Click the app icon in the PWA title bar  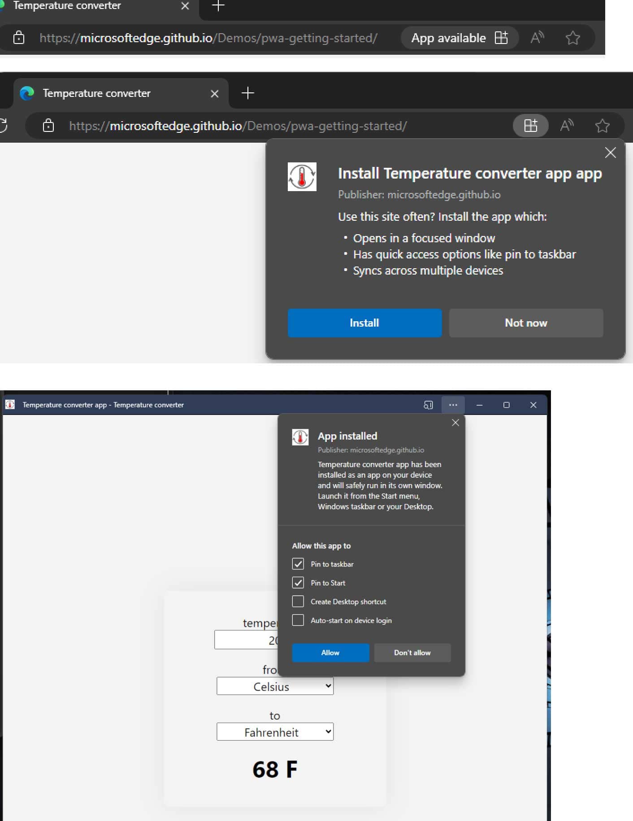pyautogui.click(x=10, y=404)
